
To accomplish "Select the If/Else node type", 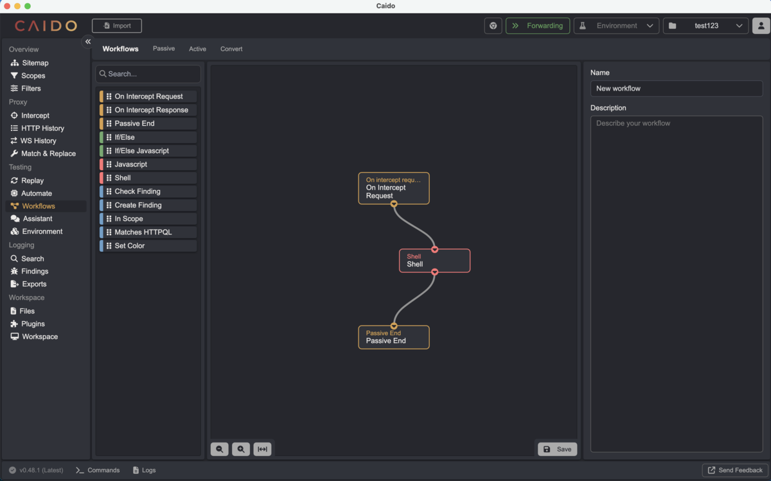I will point(148,137).
